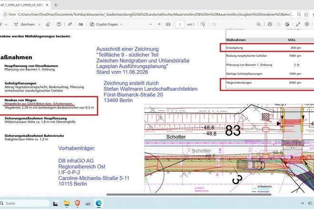The height and width of the screenshot is (209, 314).
Task: Click the Windows taskbar Suche search box
Action: 24,203
